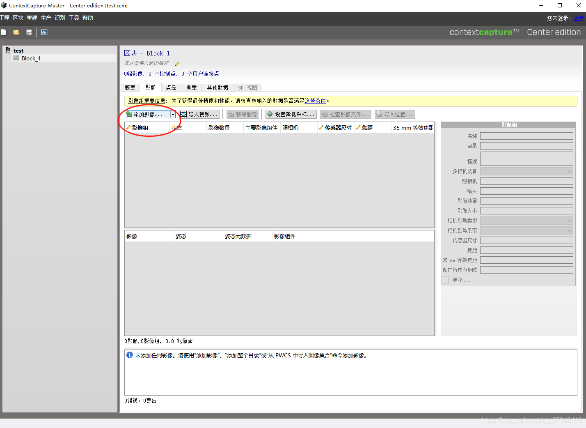Switch to the 点云 tab

pyautogui.click(x=171, y=87)
